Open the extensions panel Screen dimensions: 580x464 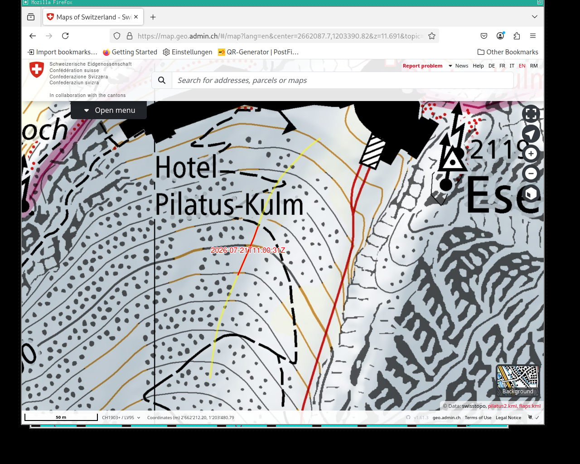(517, 36)
